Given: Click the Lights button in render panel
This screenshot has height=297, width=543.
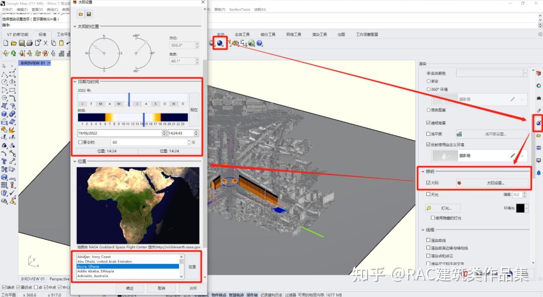Looking at the screenshot, I should (443, 208).
